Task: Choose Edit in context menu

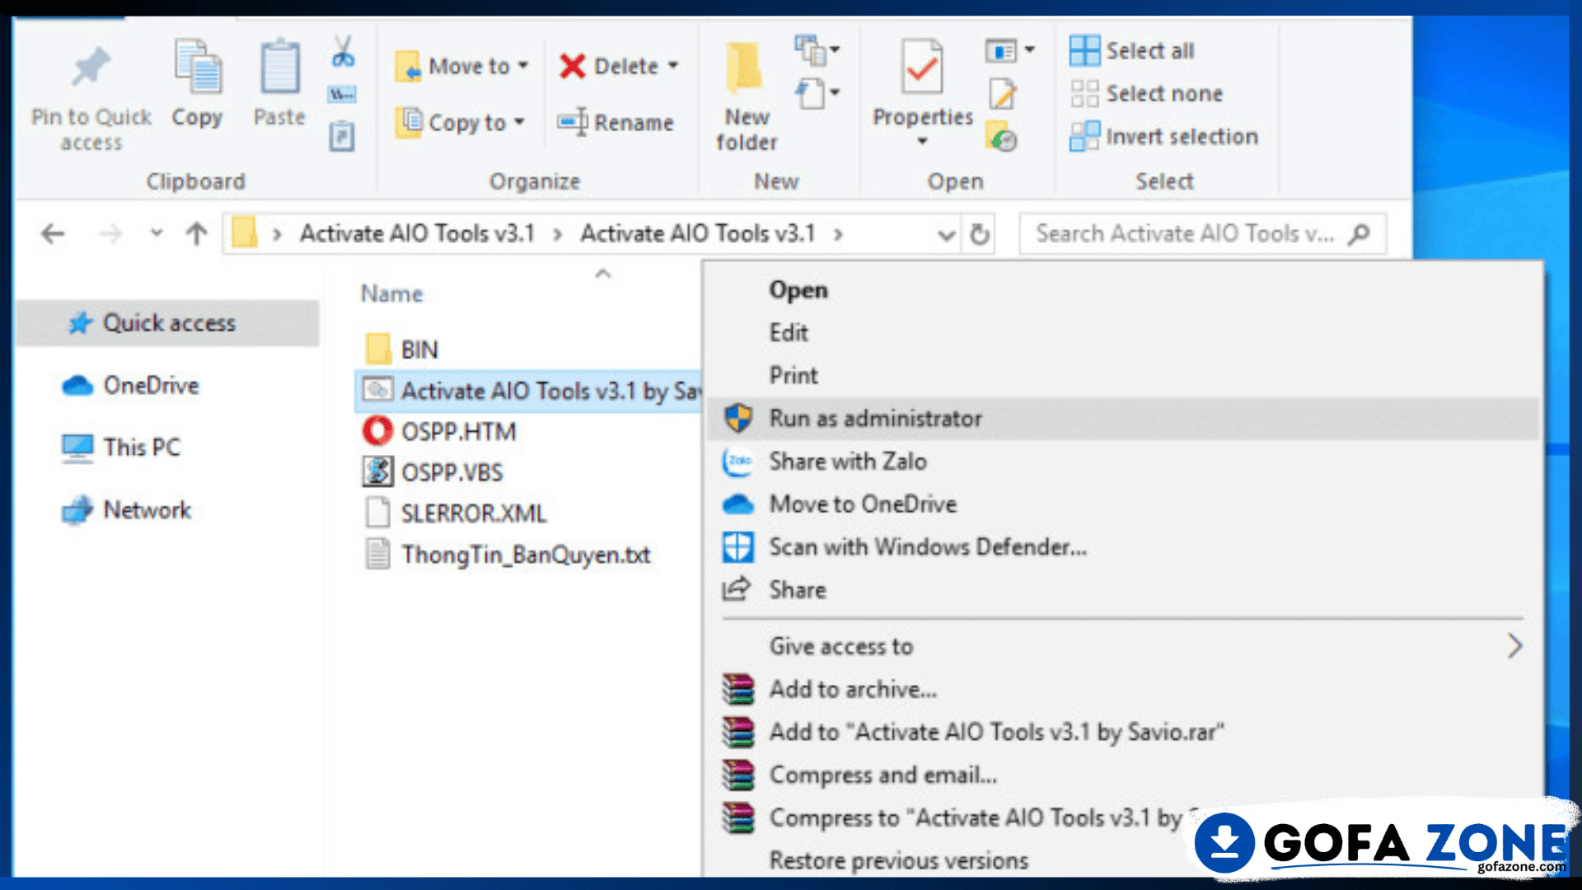Action: click(x=1124, y=333)
